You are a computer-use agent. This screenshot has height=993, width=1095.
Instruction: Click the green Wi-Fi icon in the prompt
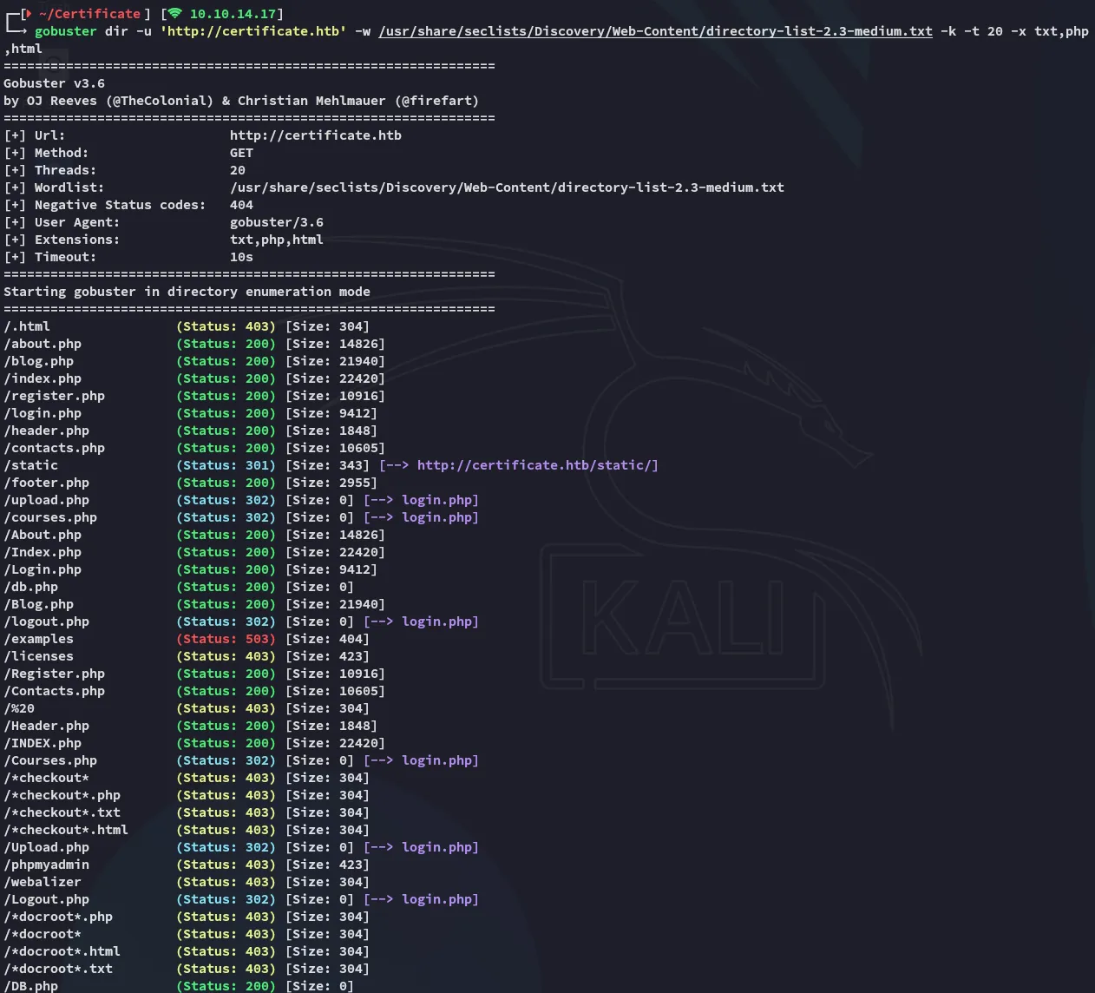coord(175,14)
